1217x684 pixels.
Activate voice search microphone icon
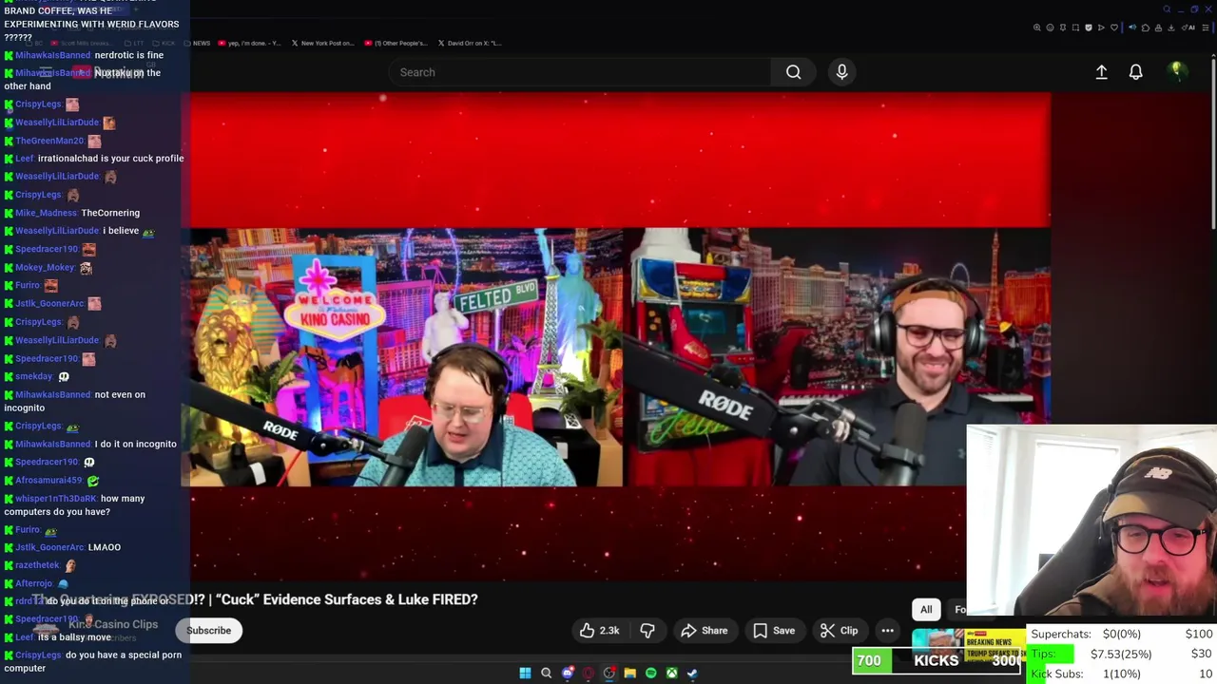pos(841,72)
